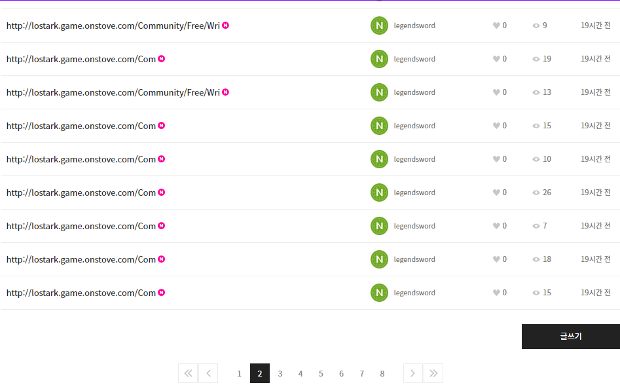This screenshot has width=620, height=387.
Task: Click the green avatar on the 19-views post
Action: pyautogui.click(x=379, y=59)
